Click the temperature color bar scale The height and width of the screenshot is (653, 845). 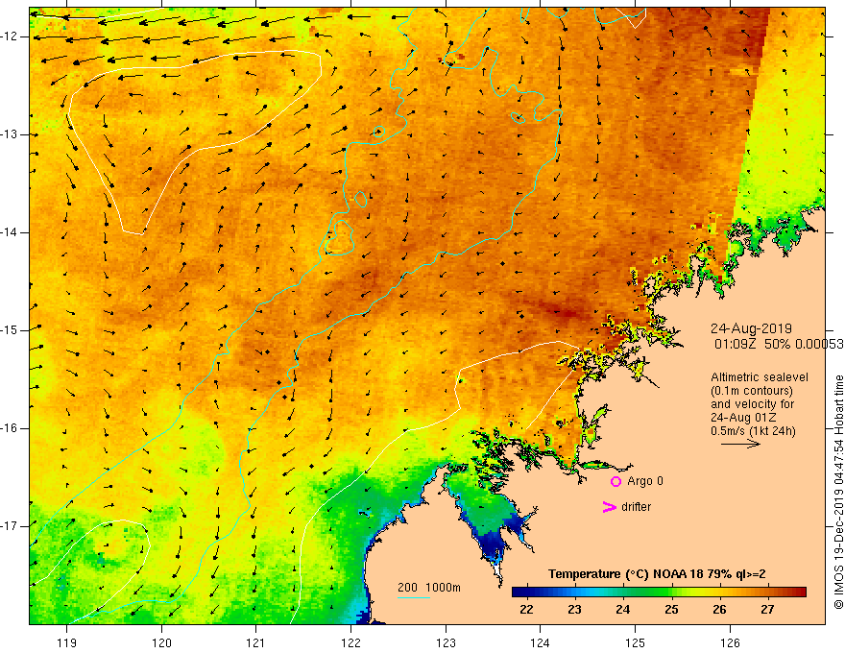659,593
